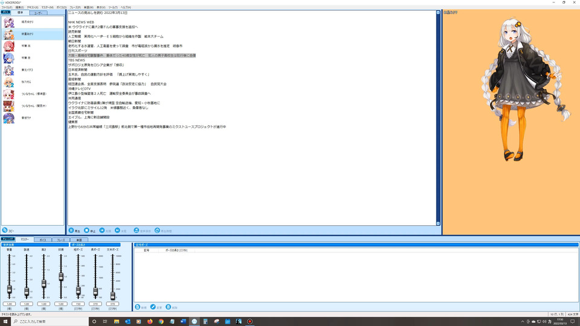
Task: Open File Explorer from the taskbar
Action: tap(117, 321)
